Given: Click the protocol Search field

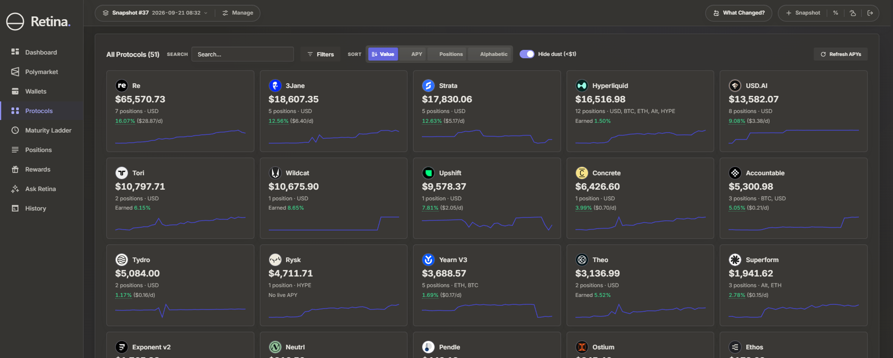Looking at the screenshot, I should click(242, 54).
